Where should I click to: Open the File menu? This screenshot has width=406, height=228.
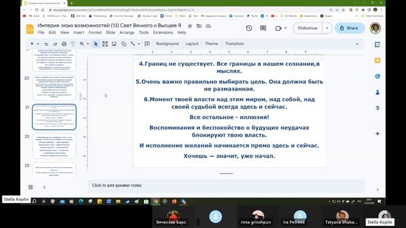41,32
